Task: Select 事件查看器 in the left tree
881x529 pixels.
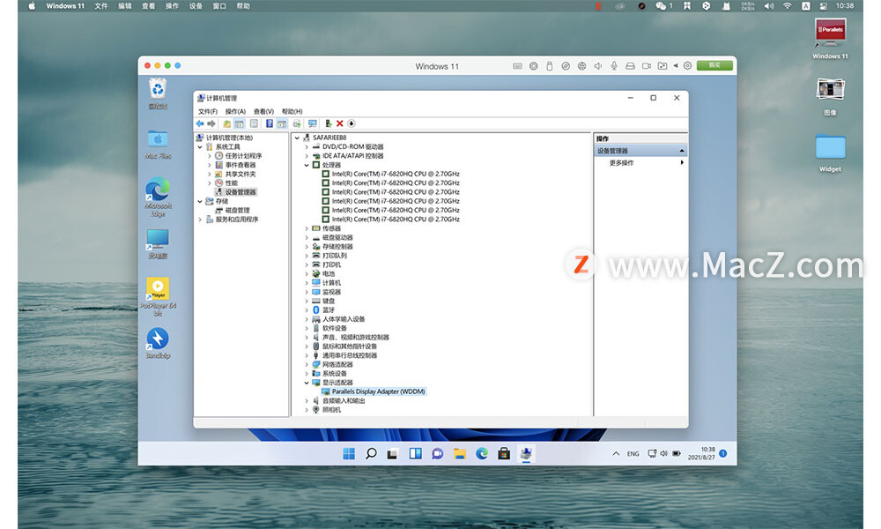Action: (x=241, y=165)
